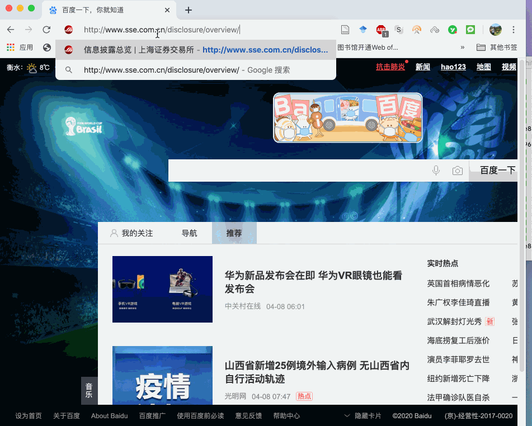Viewport: 532px width, 426px height.
Task: Click the 使用百度前必读 footer link
Action: click(200, 416)
